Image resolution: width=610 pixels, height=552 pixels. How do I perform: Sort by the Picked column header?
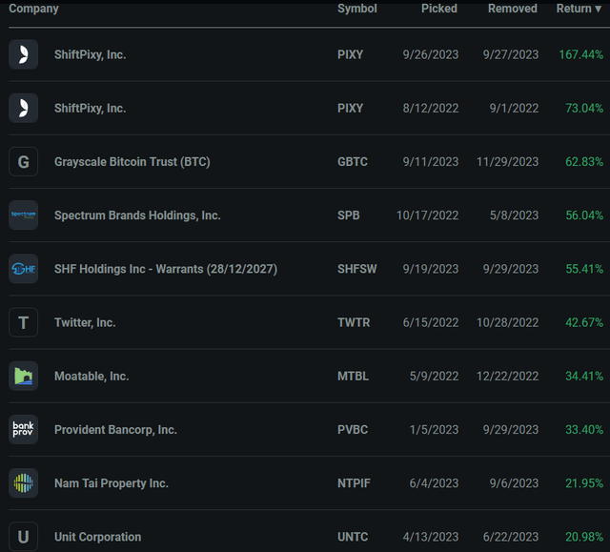tap(439, 9)
